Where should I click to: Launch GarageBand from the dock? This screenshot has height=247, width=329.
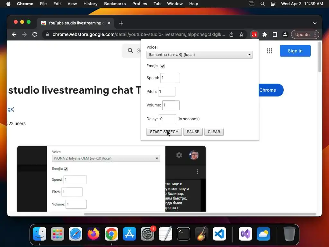201,234
